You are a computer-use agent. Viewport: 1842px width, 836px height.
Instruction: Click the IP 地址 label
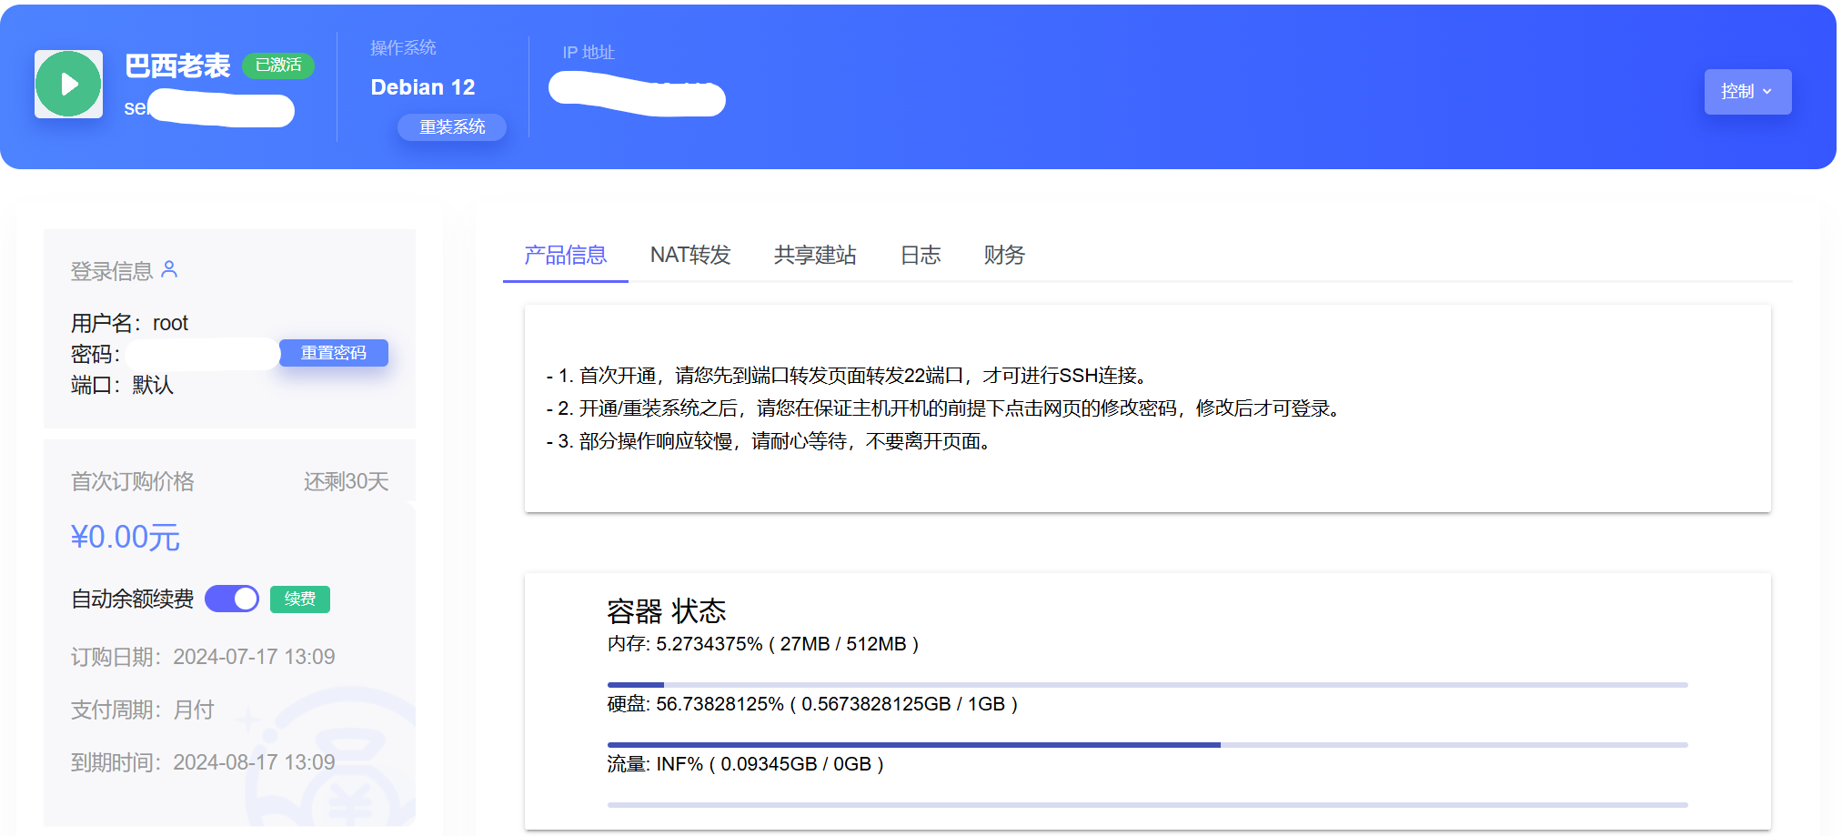click(589, 53)
